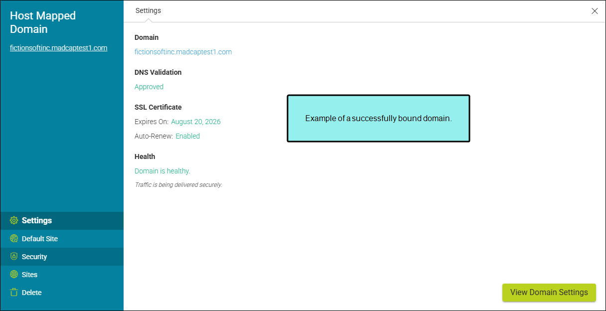Click the Approved DNS validation status
The width and height of the screenshot is (606, 311).
tap(149, 87)
